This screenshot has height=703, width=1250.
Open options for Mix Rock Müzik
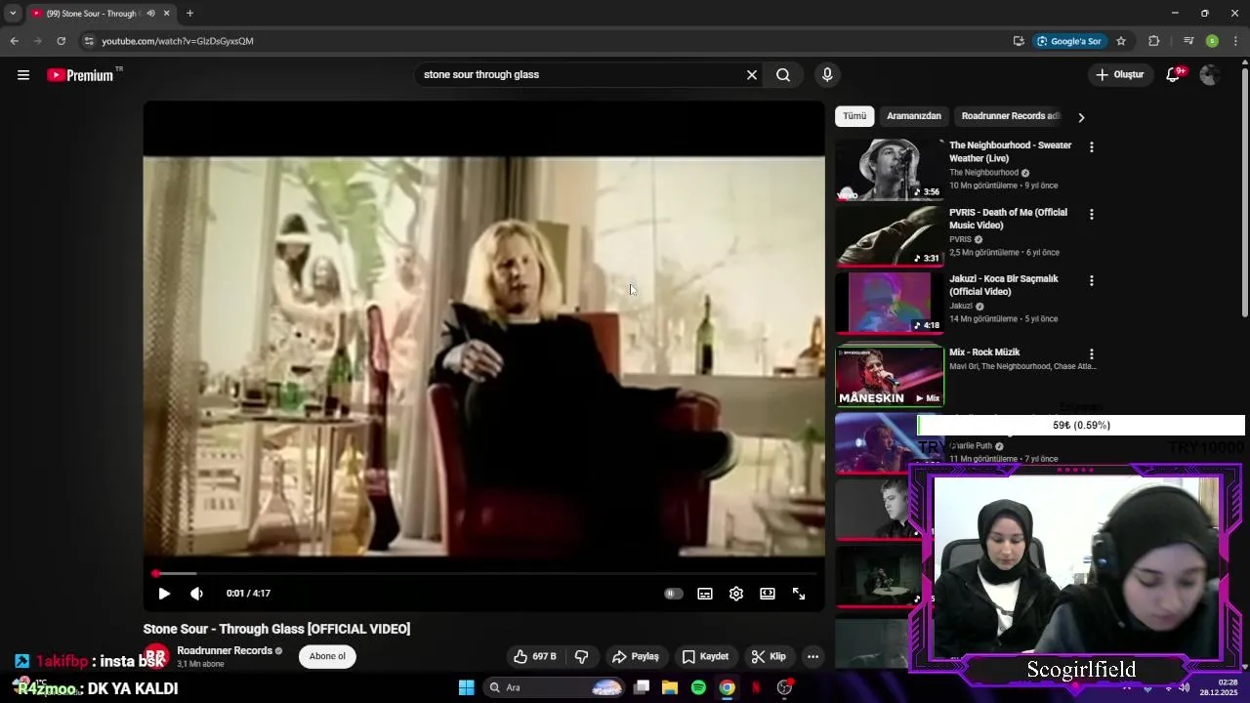[x=1092, y=354]
